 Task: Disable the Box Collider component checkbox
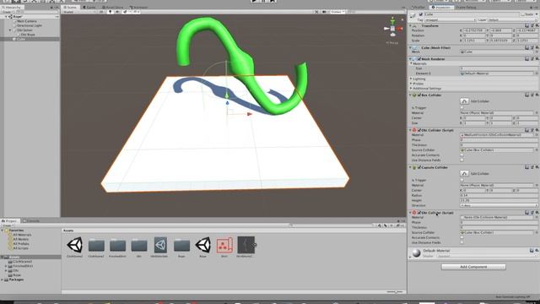419,95
